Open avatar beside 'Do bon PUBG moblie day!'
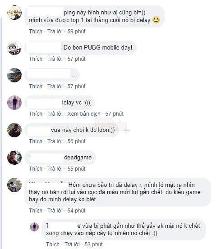The height and width of the screenshot is (249, 221). click(x=14, y=48)
